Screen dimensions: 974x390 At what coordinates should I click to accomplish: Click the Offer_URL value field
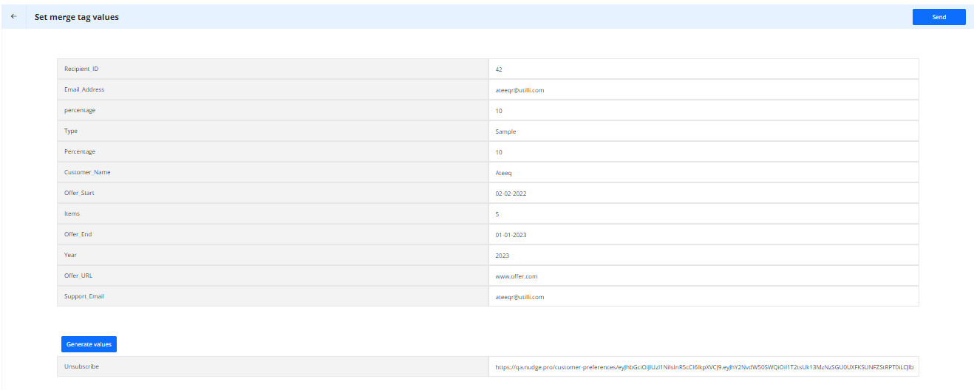point(704,276)
